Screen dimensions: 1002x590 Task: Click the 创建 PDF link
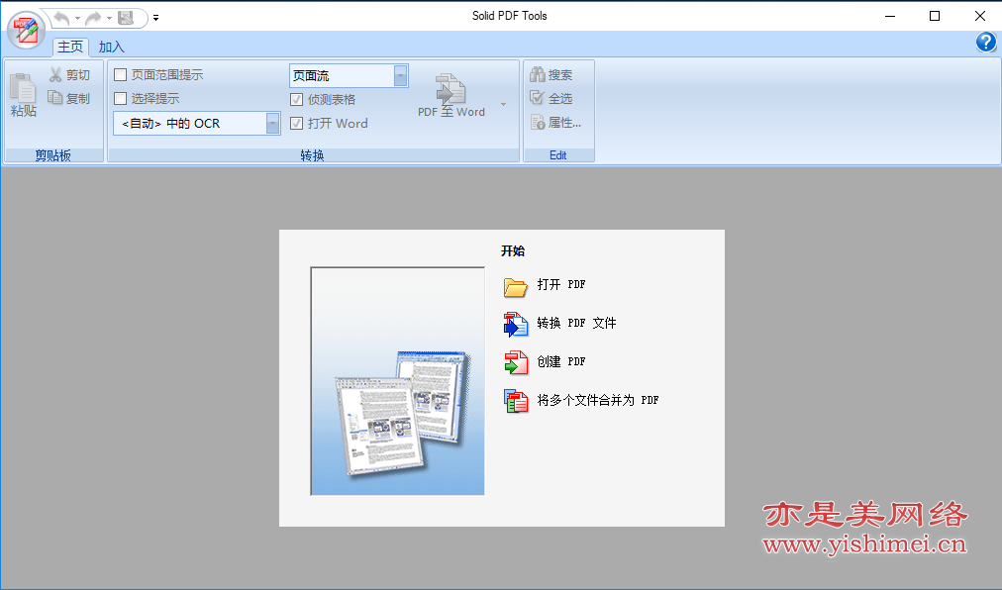pyautogui.click(x=561, y=361)
